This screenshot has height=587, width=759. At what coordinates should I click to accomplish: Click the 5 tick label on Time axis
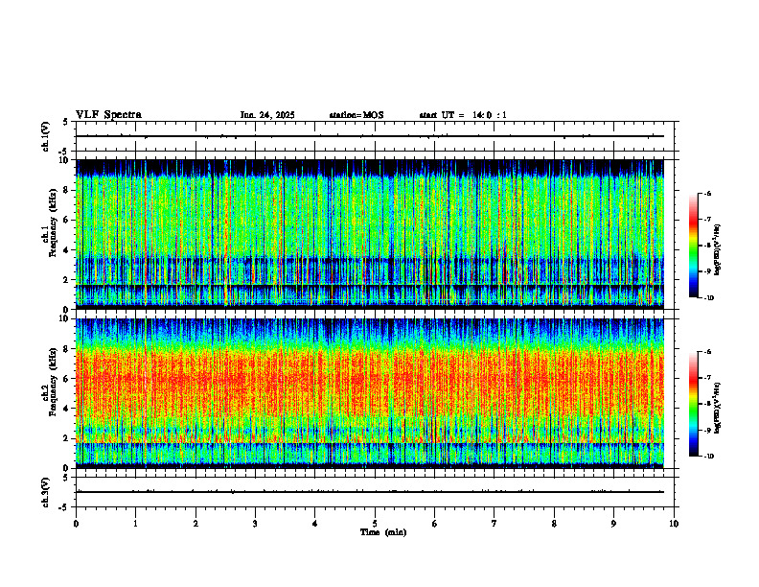pos(375,524)
